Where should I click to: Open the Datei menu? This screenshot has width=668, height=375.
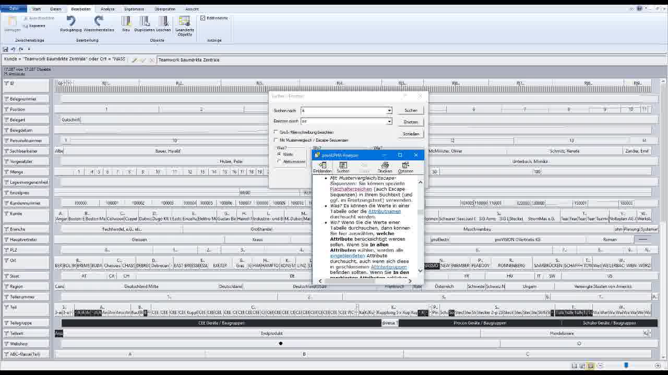point(14,8)
